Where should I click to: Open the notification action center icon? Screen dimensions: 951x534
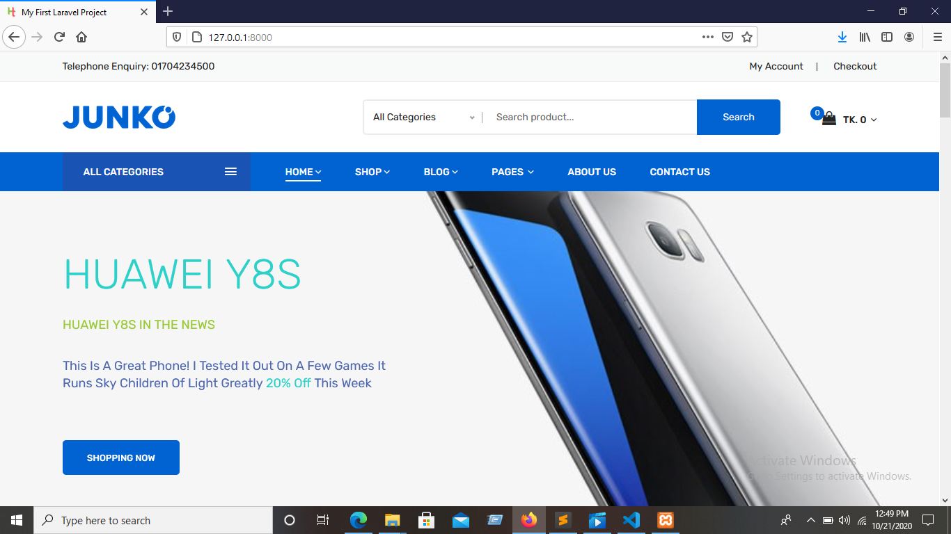(x=928, y=520)
